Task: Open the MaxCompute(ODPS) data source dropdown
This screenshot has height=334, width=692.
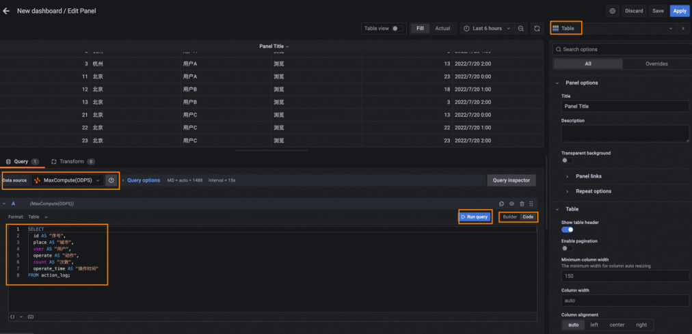Action: click(68, 180)
